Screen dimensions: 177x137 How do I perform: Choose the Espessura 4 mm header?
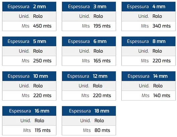coord(149,7)
